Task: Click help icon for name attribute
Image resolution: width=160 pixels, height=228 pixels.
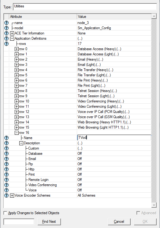Action: (6, 23)
